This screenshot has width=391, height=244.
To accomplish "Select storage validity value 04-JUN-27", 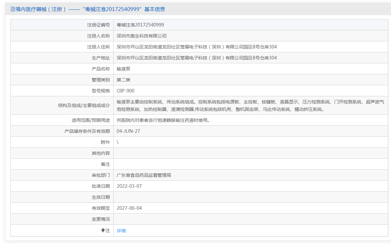I will [x=128, y=131].
